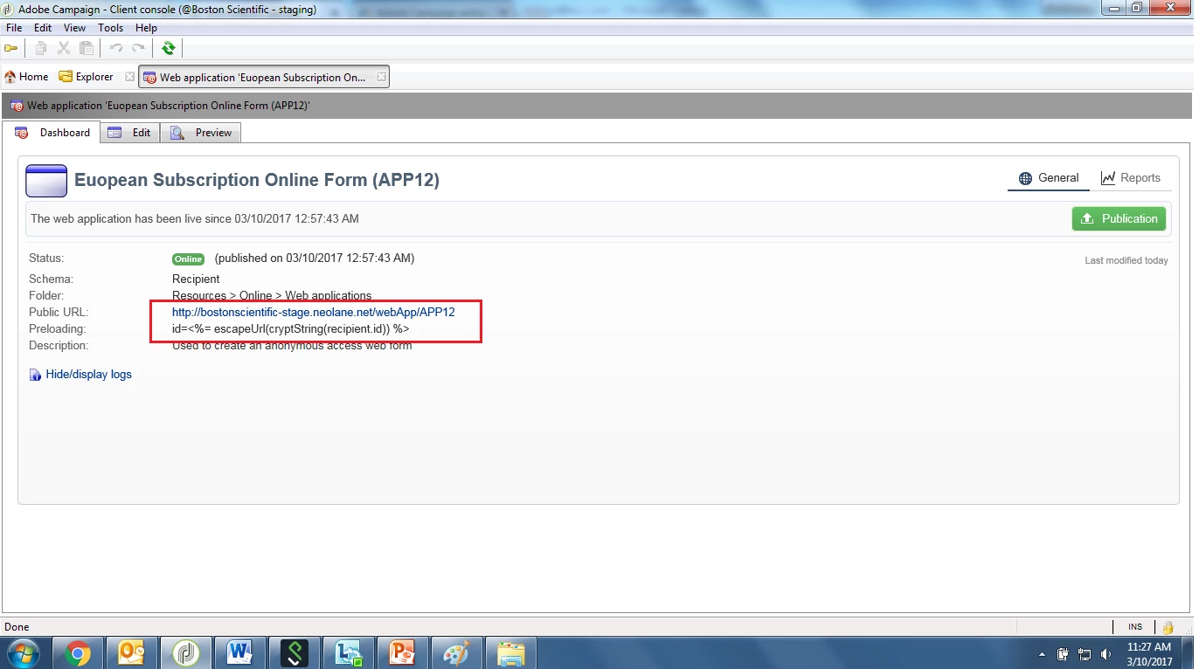Click the 'web application has been live since' message
Screen dimensions: 1199x669
[195, 218]
